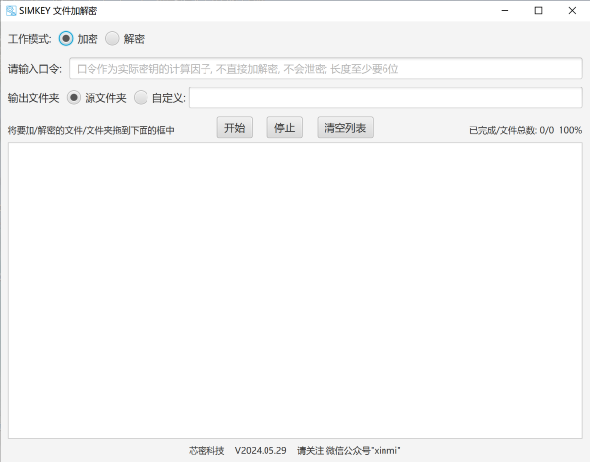Choose 源文件夹 as output folder
The image size is (590, 462).
click(74, 98)
